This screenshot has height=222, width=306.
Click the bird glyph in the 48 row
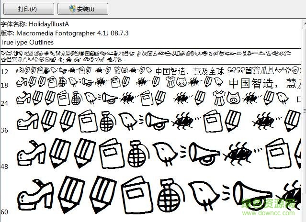pyautogui.click(x=166, y=154)
